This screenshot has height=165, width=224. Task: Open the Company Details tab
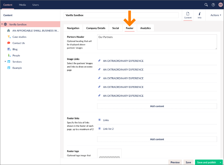click(96, 28)
